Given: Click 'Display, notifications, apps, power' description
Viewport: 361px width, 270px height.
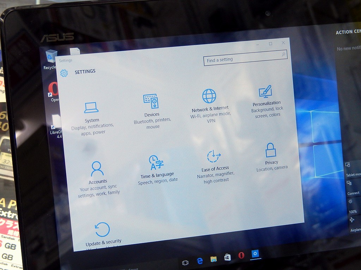Looking at the screenshot, I should (x=93, y=129).
